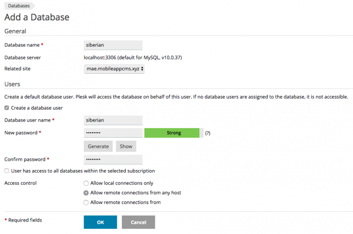353x234 pixels.
Task: Show the typed password
Action: tap(126, 146)
